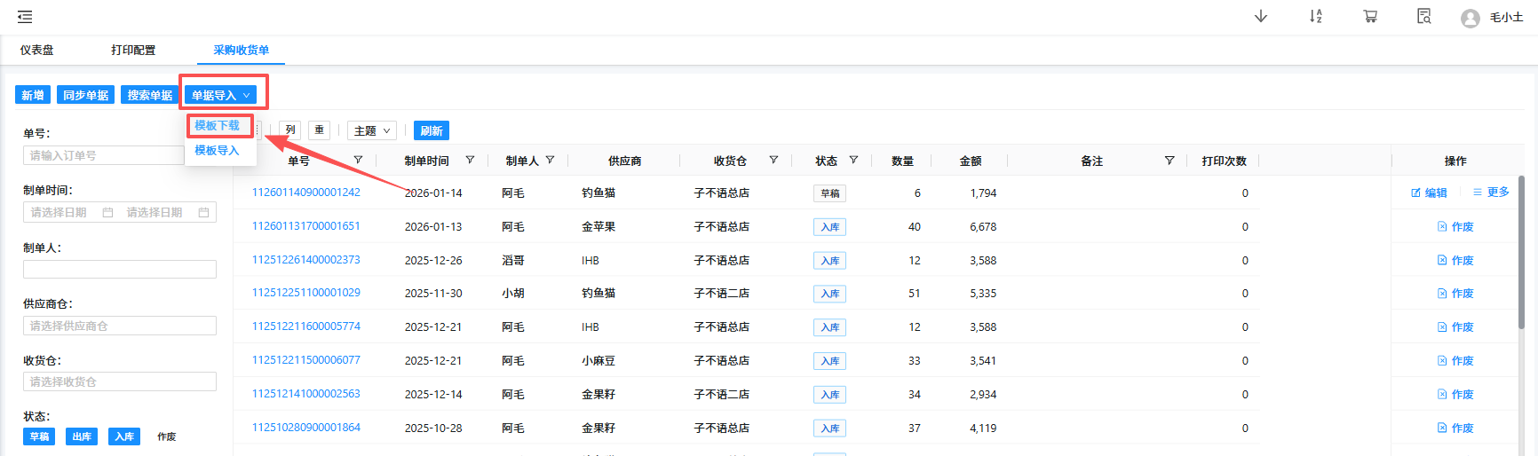
Task: Click the 搜索单据 button
Action: click(x=150, y=95)
